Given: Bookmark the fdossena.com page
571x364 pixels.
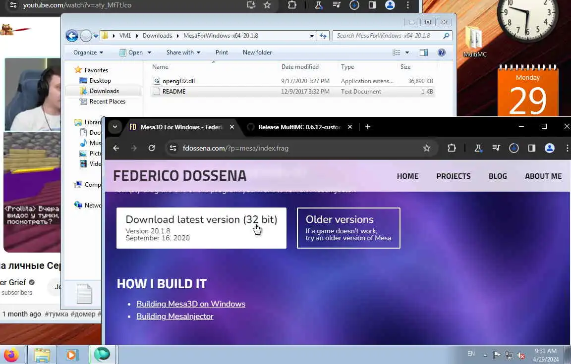Looking at the screenshot, I should [427, 148].
